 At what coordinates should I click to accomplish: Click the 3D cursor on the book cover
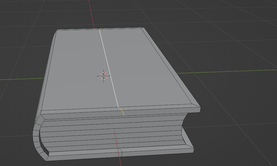104,76
